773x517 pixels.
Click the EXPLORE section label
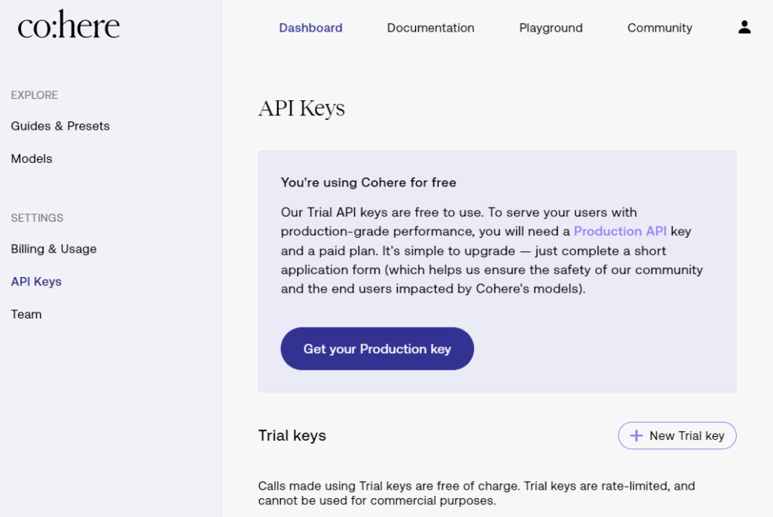click(35, 95)
